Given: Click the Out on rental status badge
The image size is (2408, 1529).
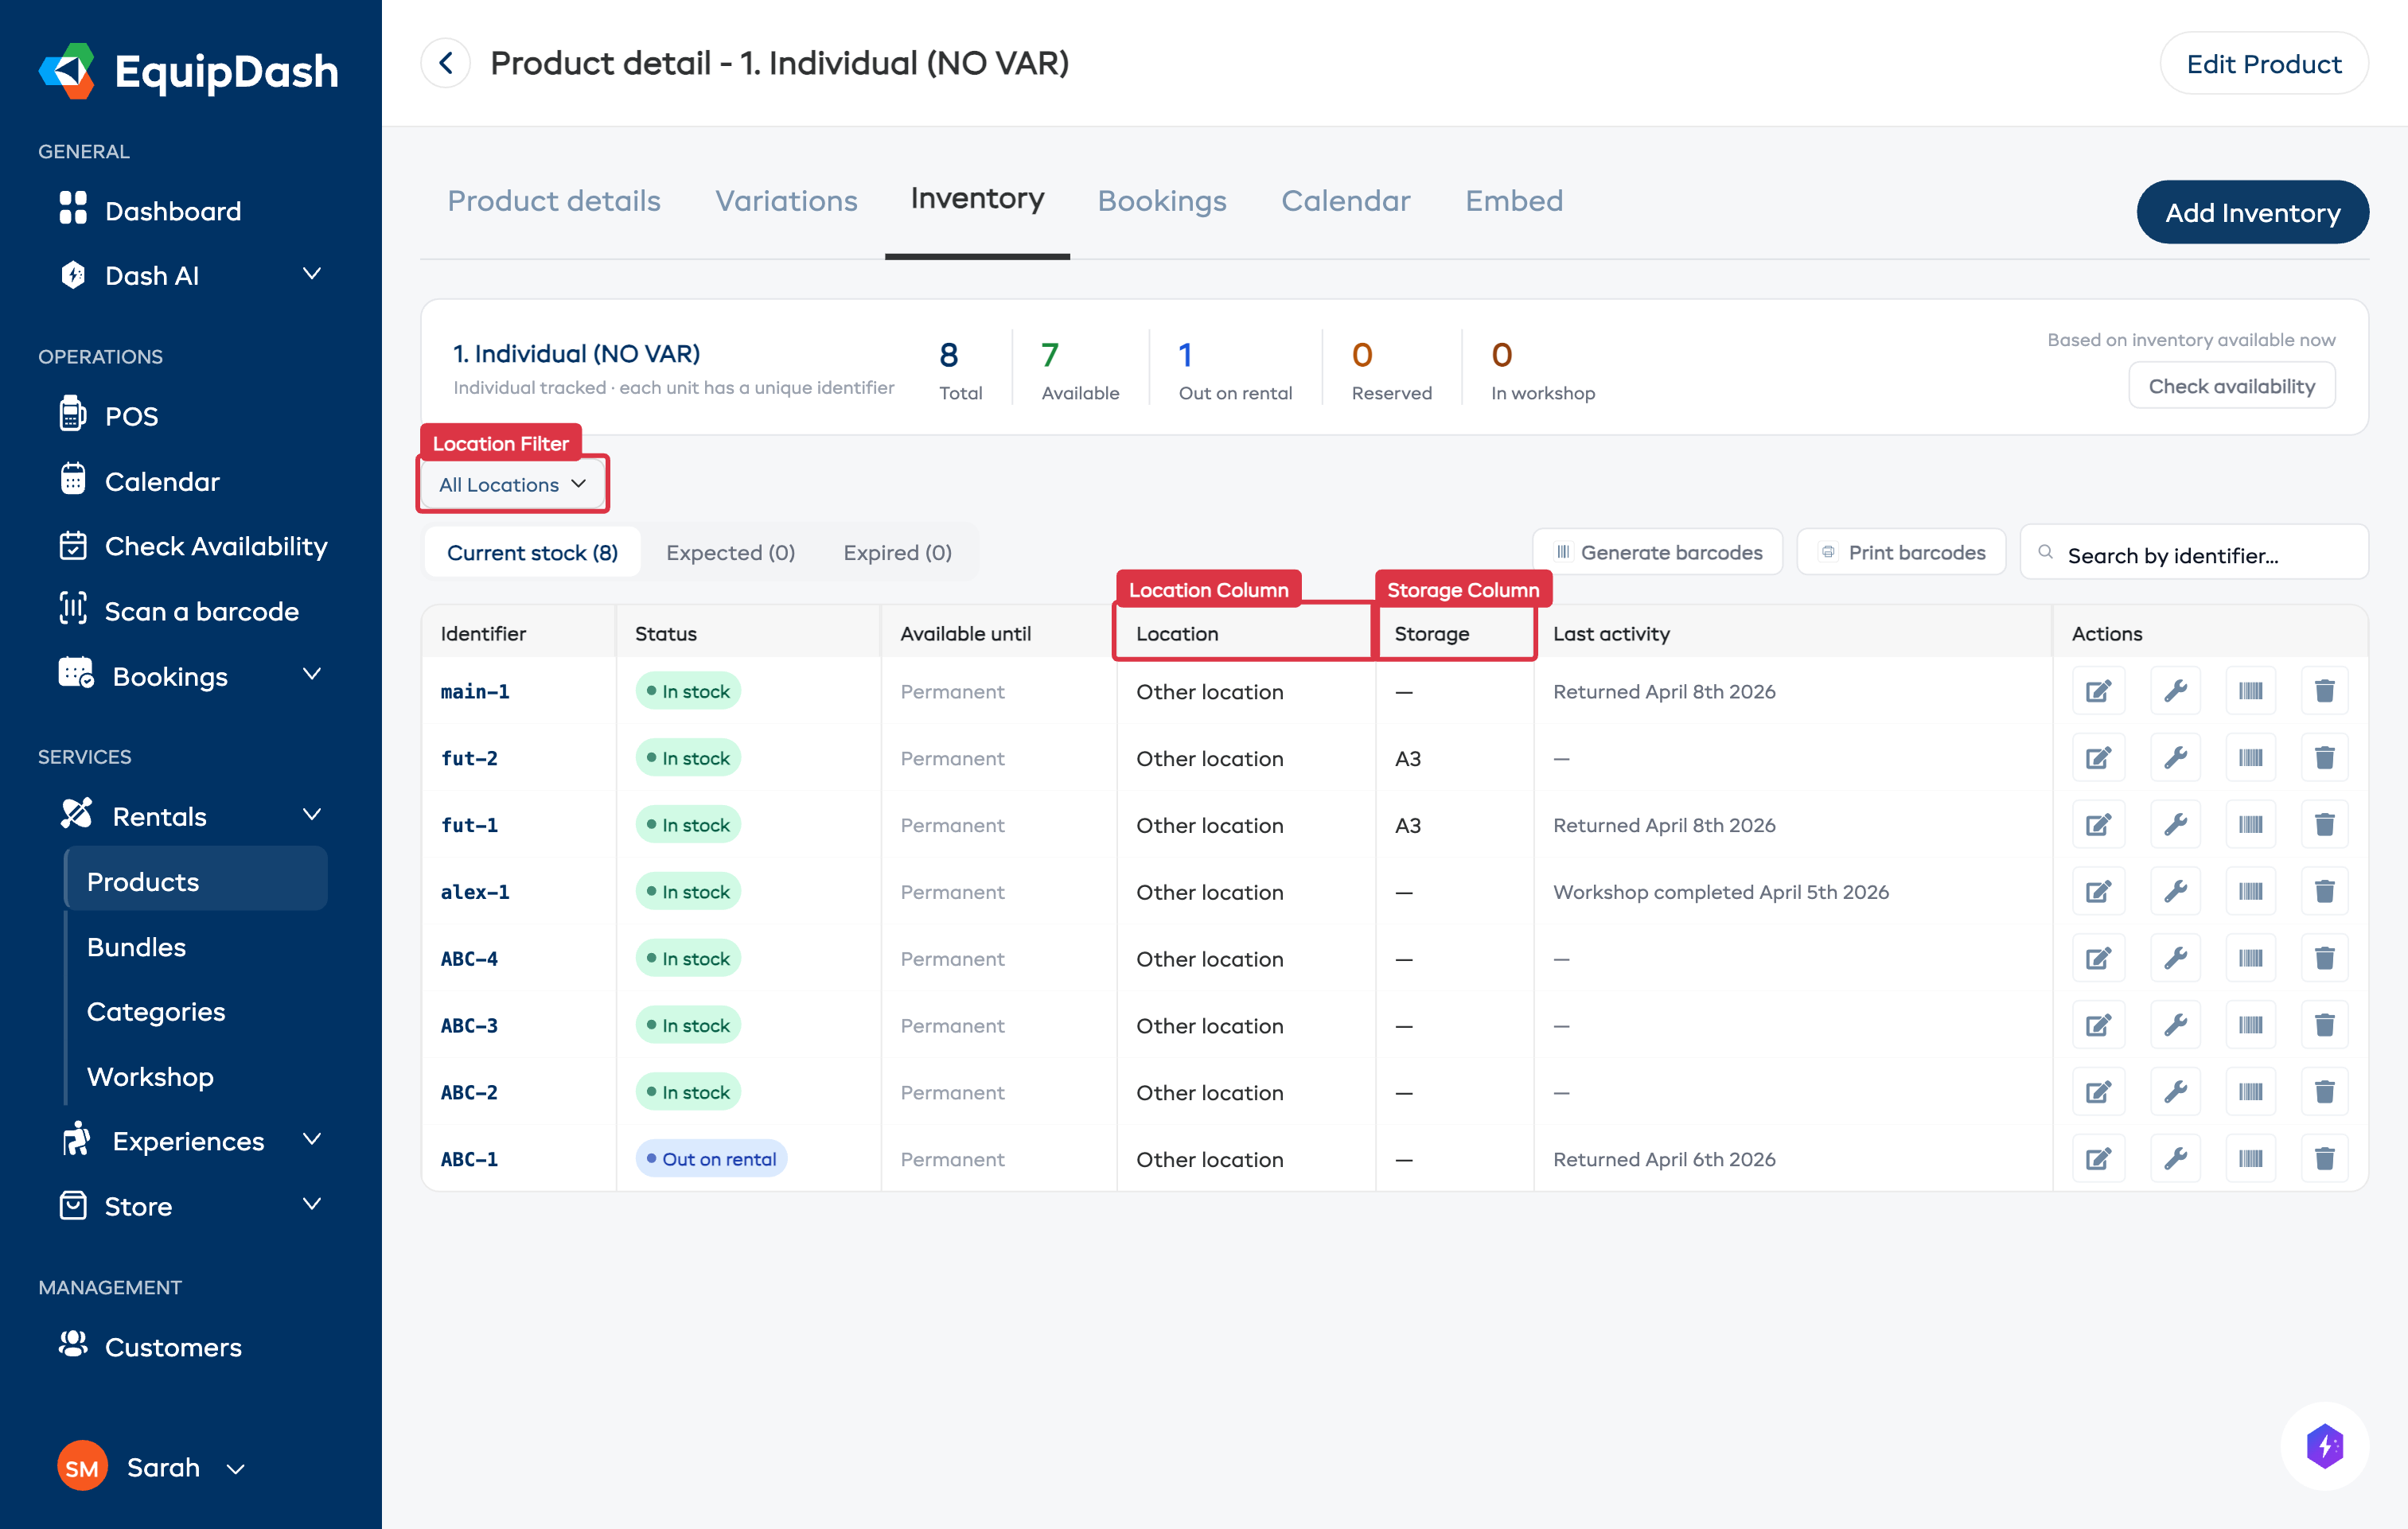Looking at the screenshot, I should point(711,1159).
